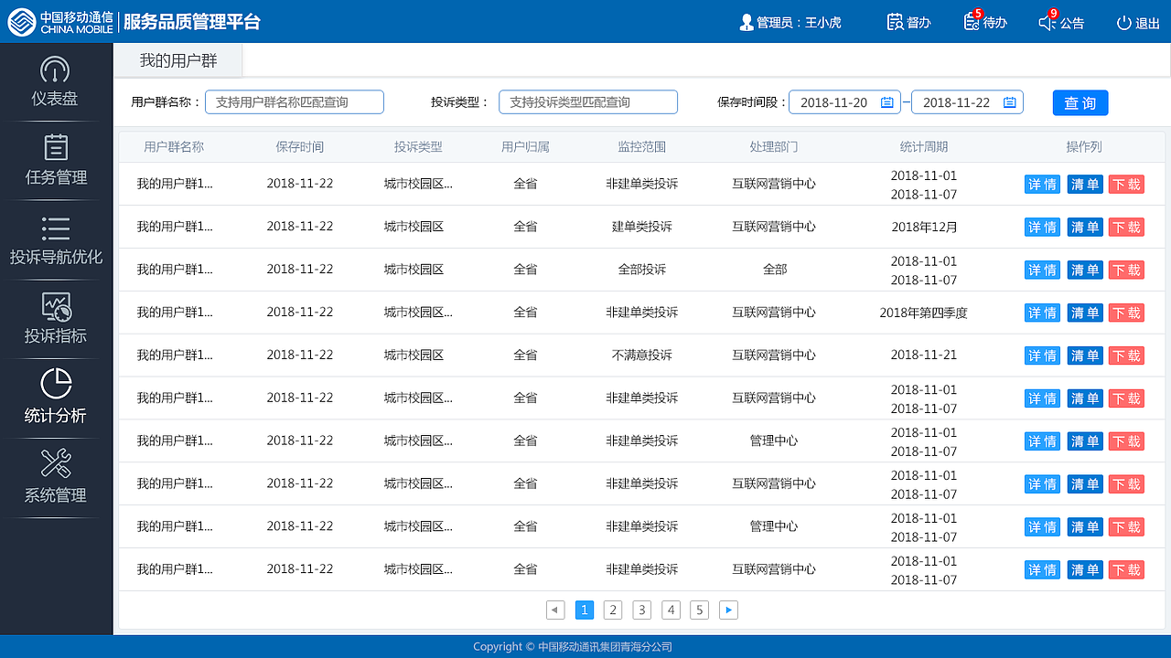The width and height of the screenshot is (1171, 658).
Task: Download the first row via 下载
Action: (x=1126, y=183)
